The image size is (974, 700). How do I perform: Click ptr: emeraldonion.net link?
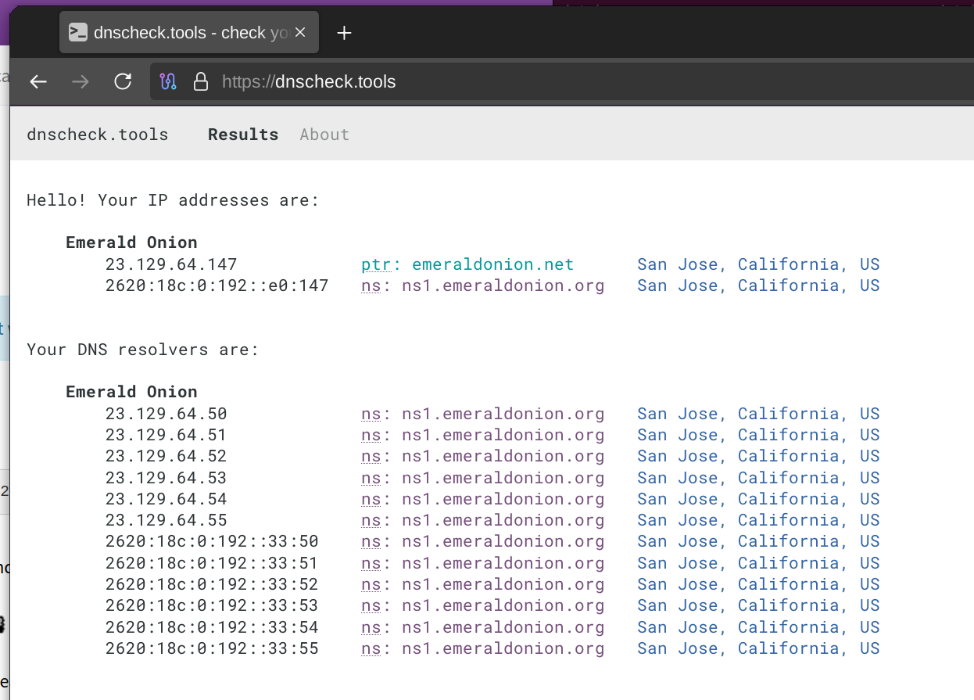467,264
